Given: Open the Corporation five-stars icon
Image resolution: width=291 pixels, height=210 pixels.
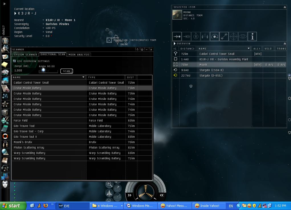Looking at the screenshot, I should 5,104.
